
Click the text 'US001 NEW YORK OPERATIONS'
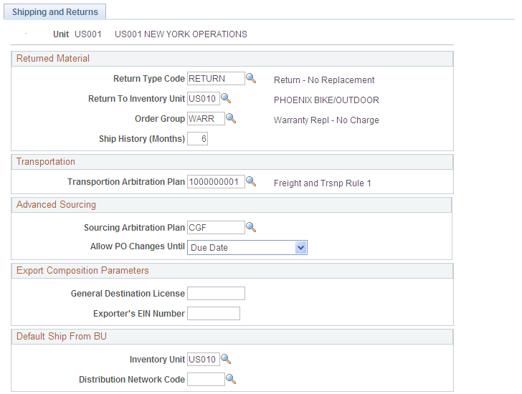181,34
